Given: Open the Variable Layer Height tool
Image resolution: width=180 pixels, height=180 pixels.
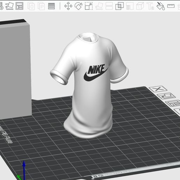Looking at the screenshot, I should pyautogui.click(x=51, y=6).
